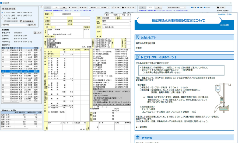Viewport: 239px width, 145px height.
Task: Click the 1/4 page number field
Action: coord(56,7)
